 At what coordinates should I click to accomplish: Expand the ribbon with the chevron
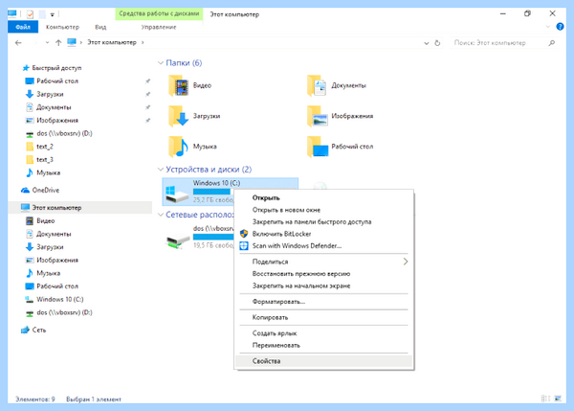[548, 27]
